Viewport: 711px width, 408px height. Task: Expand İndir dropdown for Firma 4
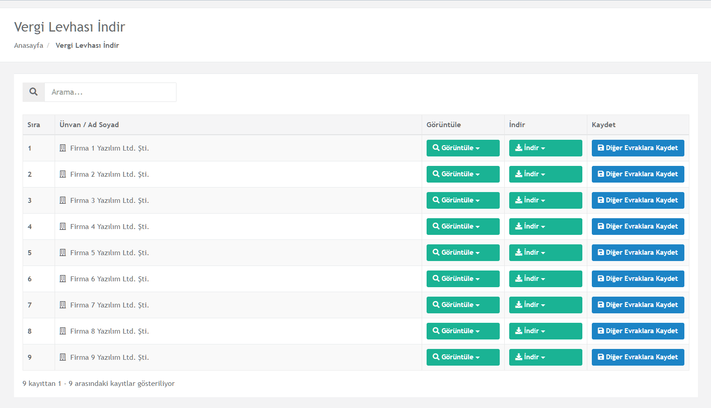coord(545,226)
